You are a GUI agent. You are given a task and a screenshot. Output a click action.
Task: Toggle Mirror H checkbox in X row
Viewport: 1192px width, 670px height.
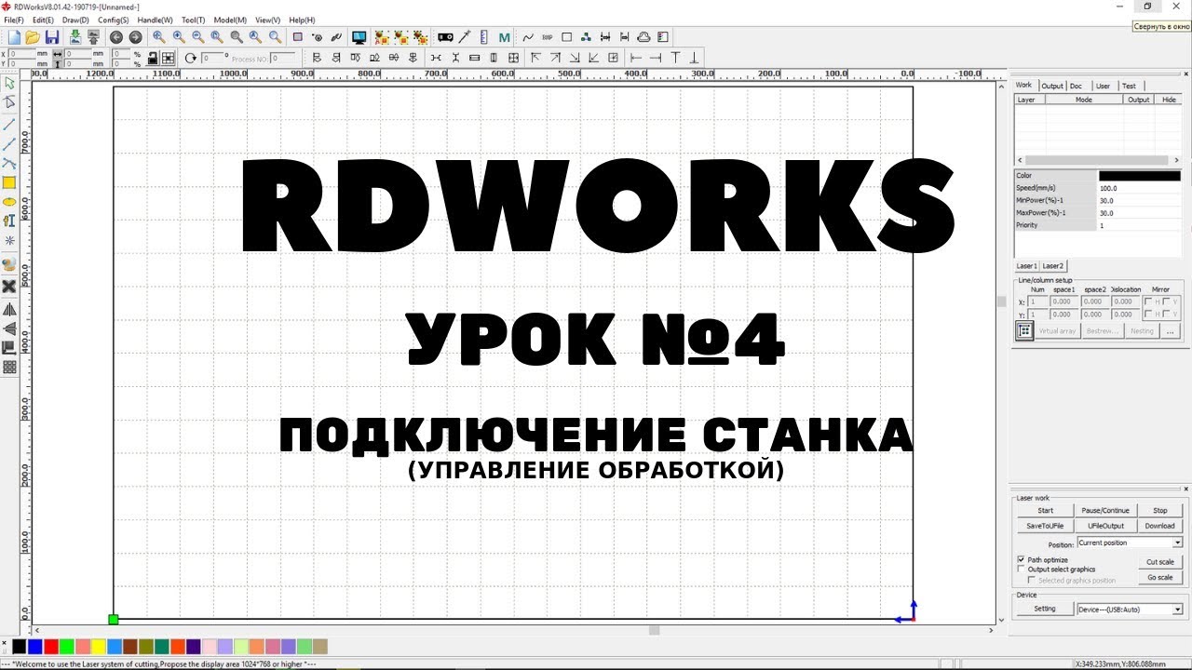click(x=1147, y=301)
